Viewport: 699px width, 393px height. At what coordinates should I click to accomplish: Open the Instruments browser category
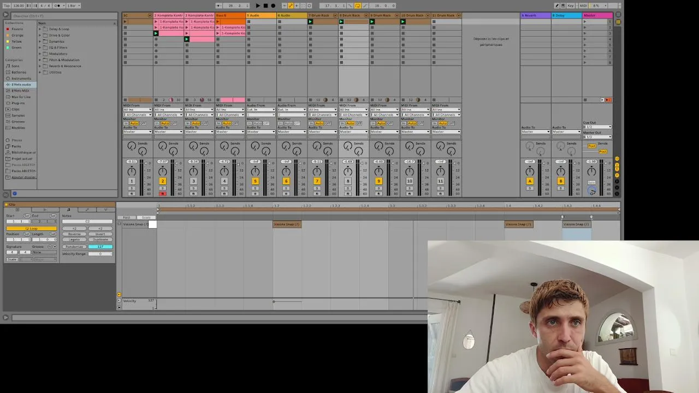[x=21, y=79]
